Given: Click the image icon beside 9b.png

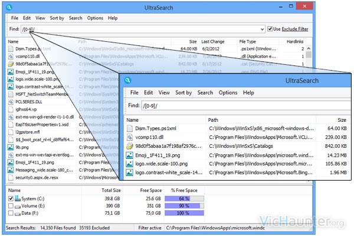Looking at the screenshot, I should [11, 147].
